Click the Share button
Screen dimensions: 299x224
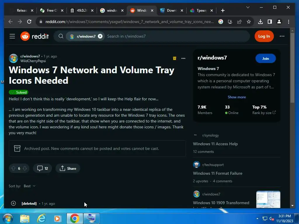[68, 168]
